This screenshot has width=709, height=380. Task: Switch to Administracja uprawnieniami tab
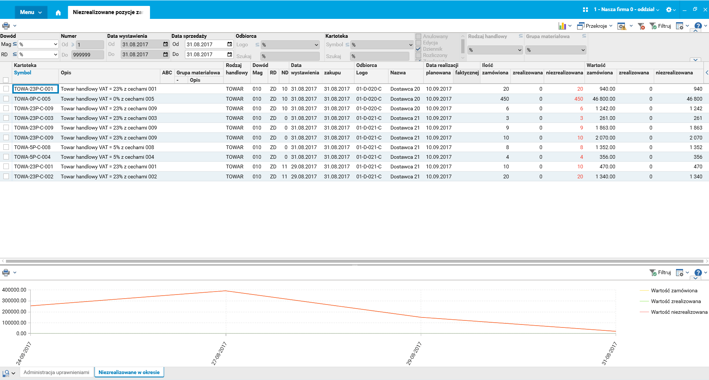click(x=56, y=372)
